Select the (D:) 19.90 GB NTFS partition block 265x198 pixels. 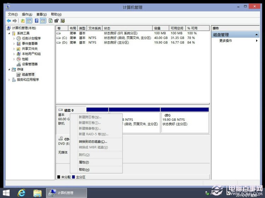[x=185, y=120]
